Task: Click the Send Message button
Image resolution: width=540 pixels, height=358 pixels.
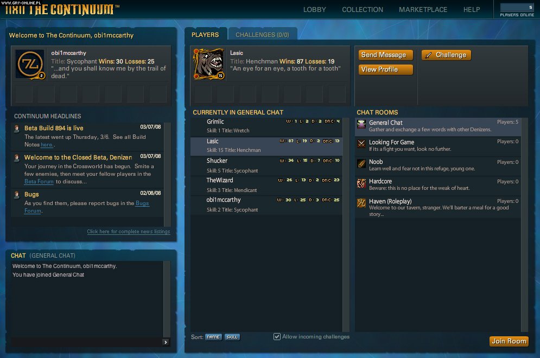Action: (385, 55)
